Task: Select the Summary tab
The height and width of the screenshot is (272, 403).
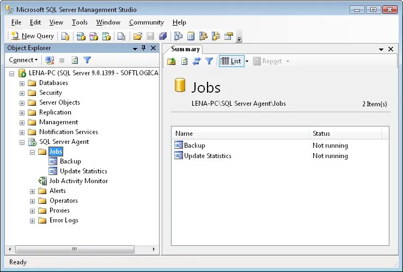Action: tap(185, 49)
